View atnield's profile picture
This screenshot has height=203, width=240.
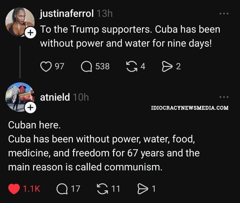18,96
